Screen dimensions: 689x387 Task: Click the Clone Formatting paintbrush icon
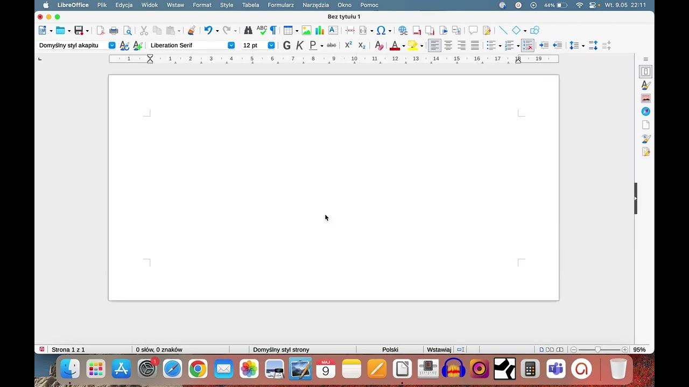tap(191, 31)
